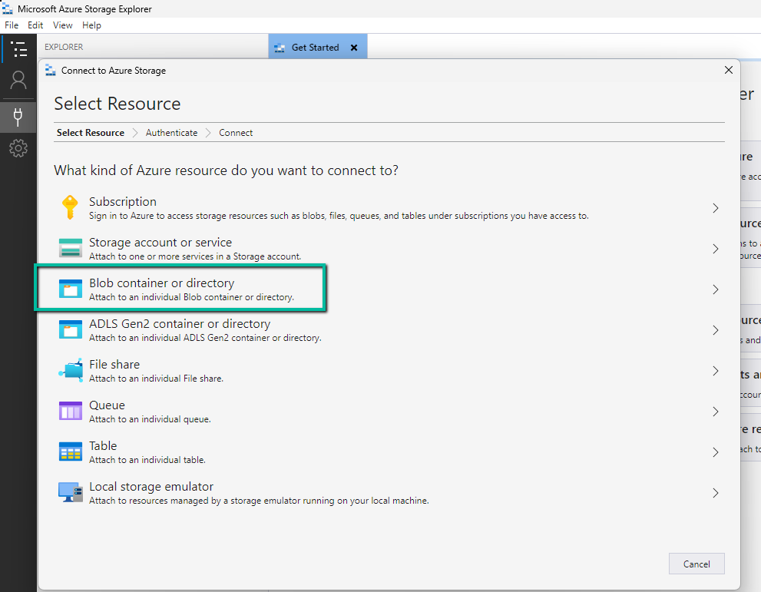This screenshot has height=592, width=761.
Task: Open the Explorer tree view sidebar icon
Action: click(18, 48)
